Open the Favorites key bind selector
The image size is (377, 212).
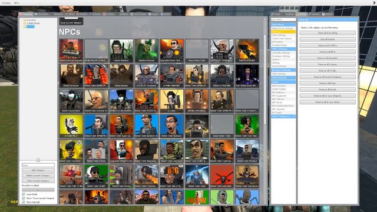38,190
